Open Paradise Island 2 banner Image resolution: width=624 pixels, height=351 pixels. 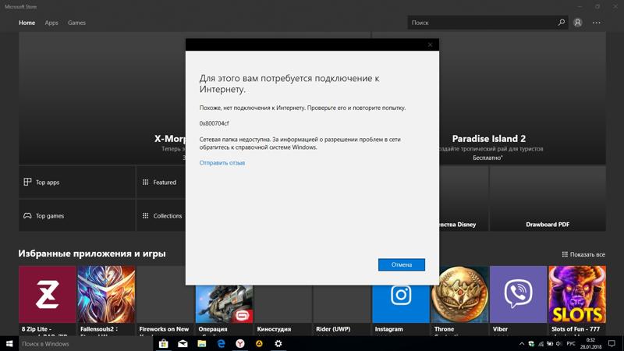tap(523, 99)
